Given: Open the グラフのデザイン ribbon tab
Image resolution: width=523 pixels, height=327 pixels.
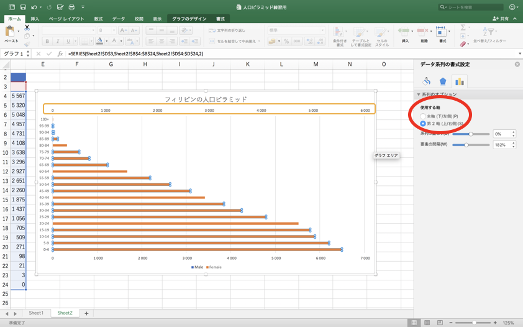Looking at the screenshot, I should pyautogui.click(x=189, y=19).
